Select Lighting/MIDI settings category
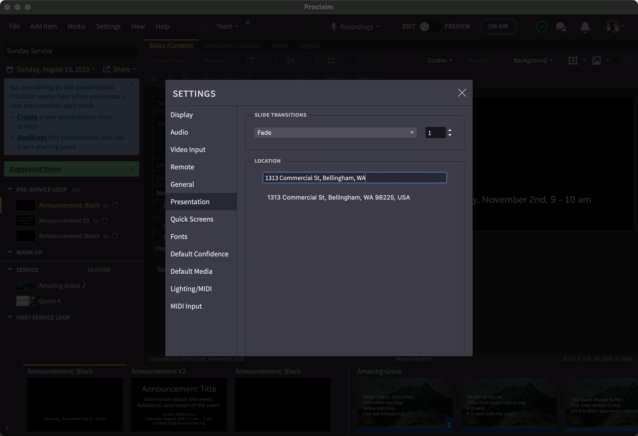This screenshot has width=638, height=436. [x=201, y=289]
